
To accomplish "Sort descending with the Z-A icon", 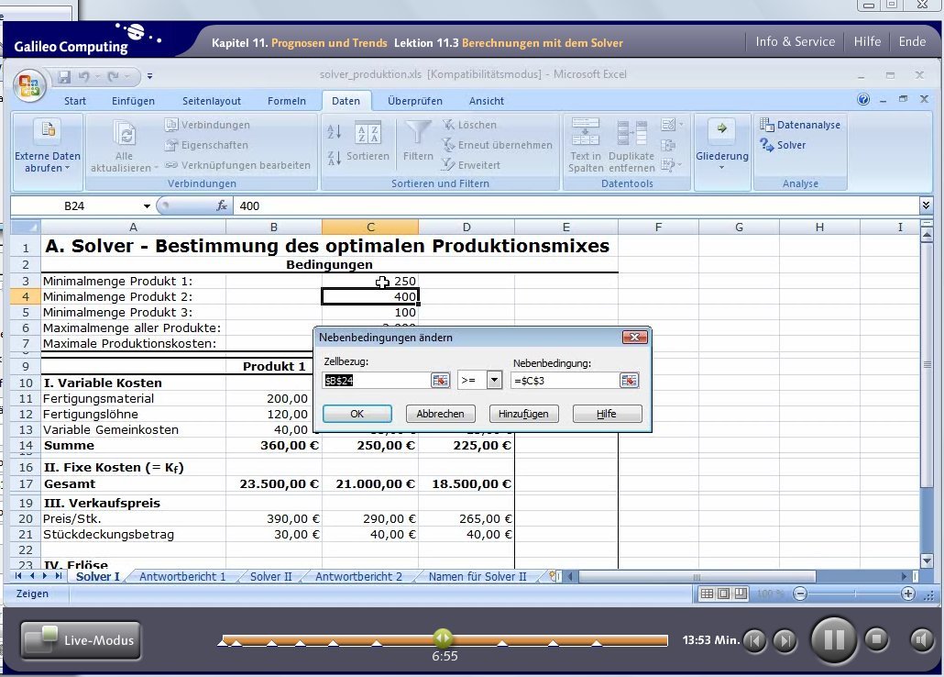I will point(335,158).
